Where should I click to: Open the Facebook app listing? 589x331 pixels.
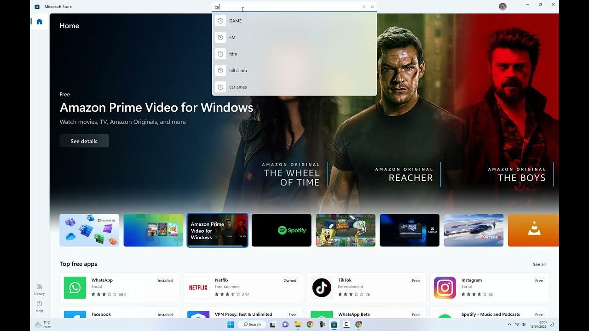pyautogui.click(x=120, y=313)
